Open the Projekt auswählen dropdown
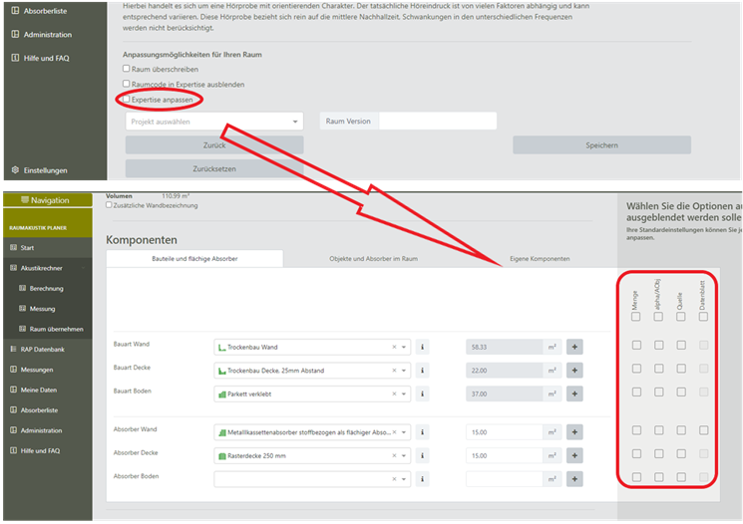The image size is (743, 524). pos(213,122)
